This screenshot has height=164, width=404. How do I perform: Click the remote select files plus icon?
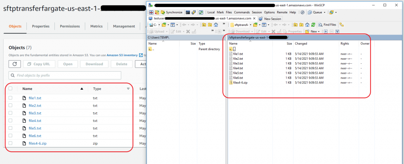tap(325, 31)
